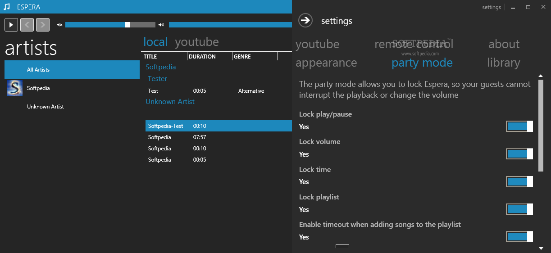
Task: Open the library settings tab
Action: [x=503, y=63]
